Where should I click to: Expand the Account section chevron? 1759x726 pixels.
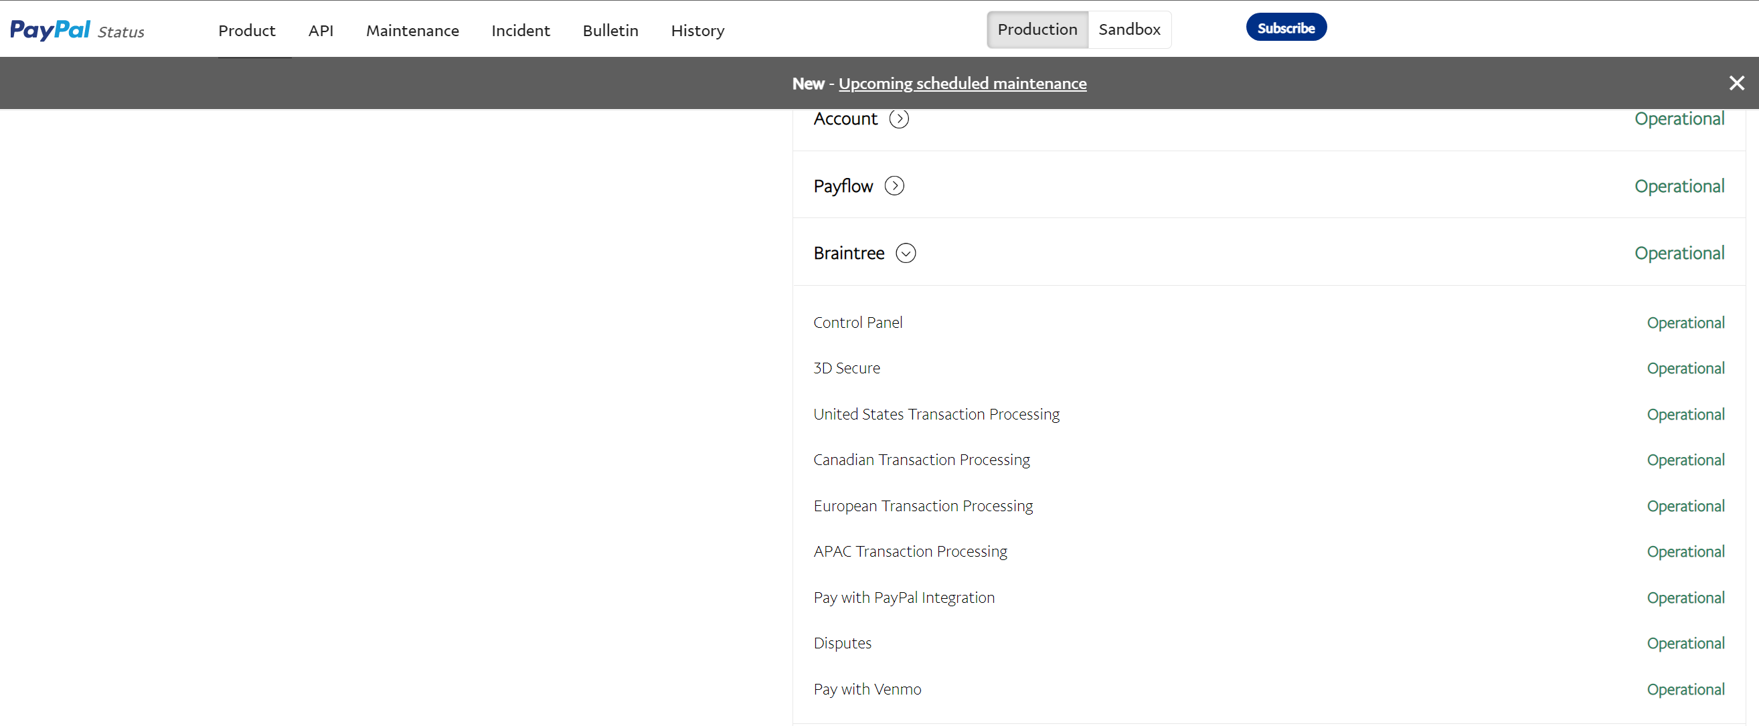899,118
